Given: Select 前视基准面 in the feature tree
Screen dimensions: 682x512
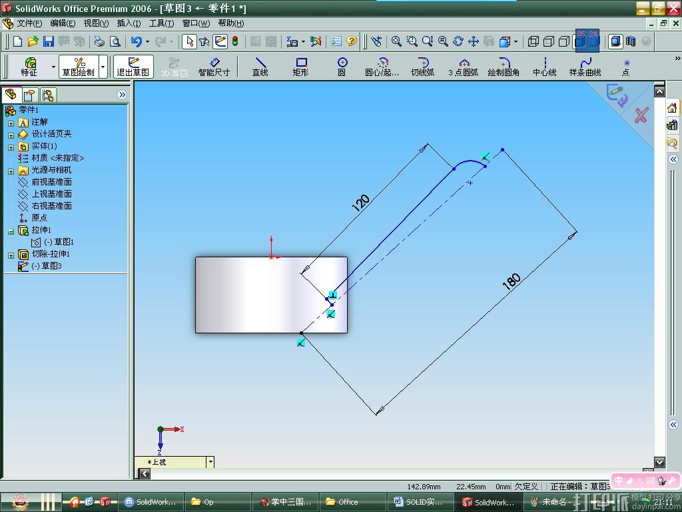Looking at the screenshot, I should 51,182.
